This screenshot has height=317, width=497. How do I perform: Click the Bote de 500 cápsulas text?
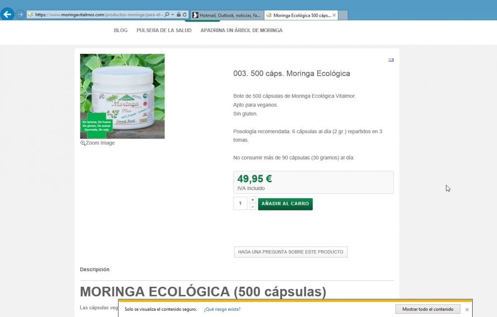click(295, 96)
